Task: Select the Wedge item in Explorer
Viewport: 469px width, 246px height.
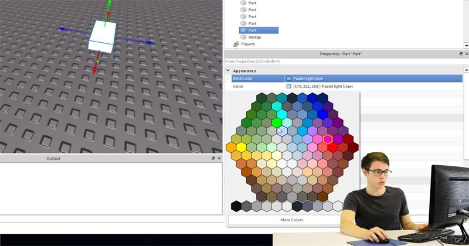Action: (x=254, y=37)
